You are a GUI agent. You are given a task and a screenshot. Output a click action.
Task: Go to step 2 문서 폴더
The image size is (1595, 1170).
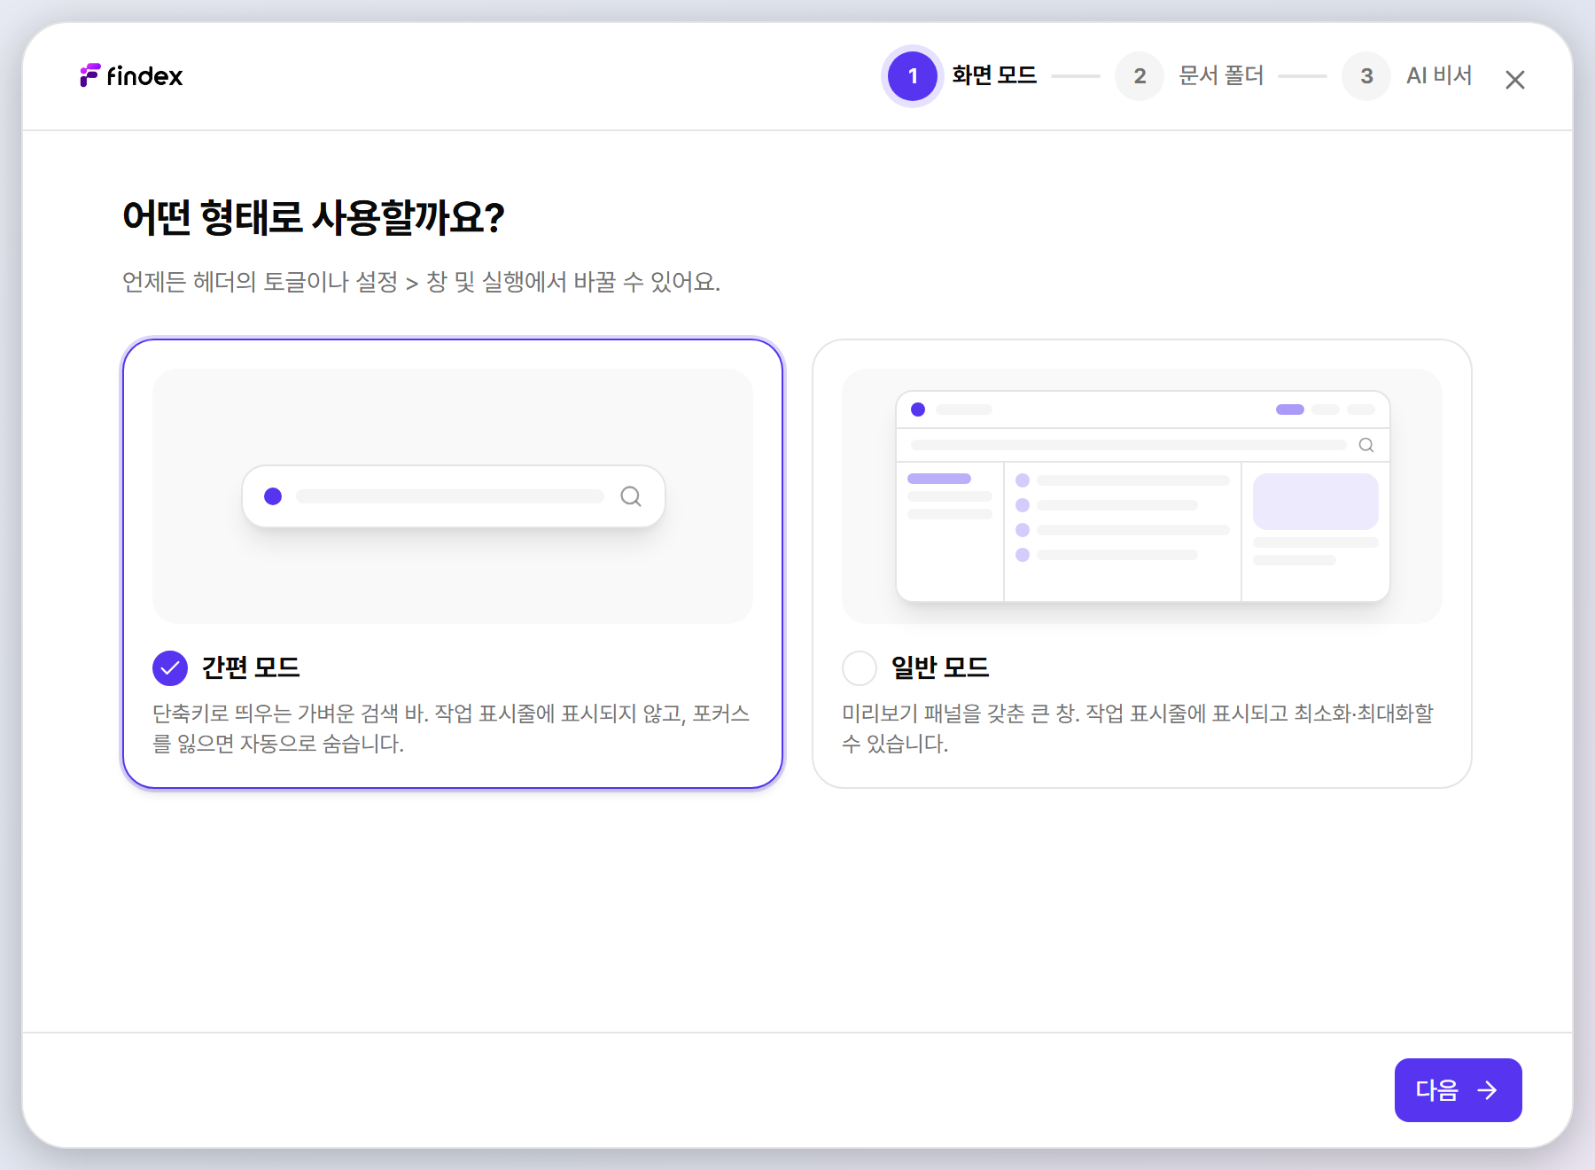click(x=1189, y=76)
